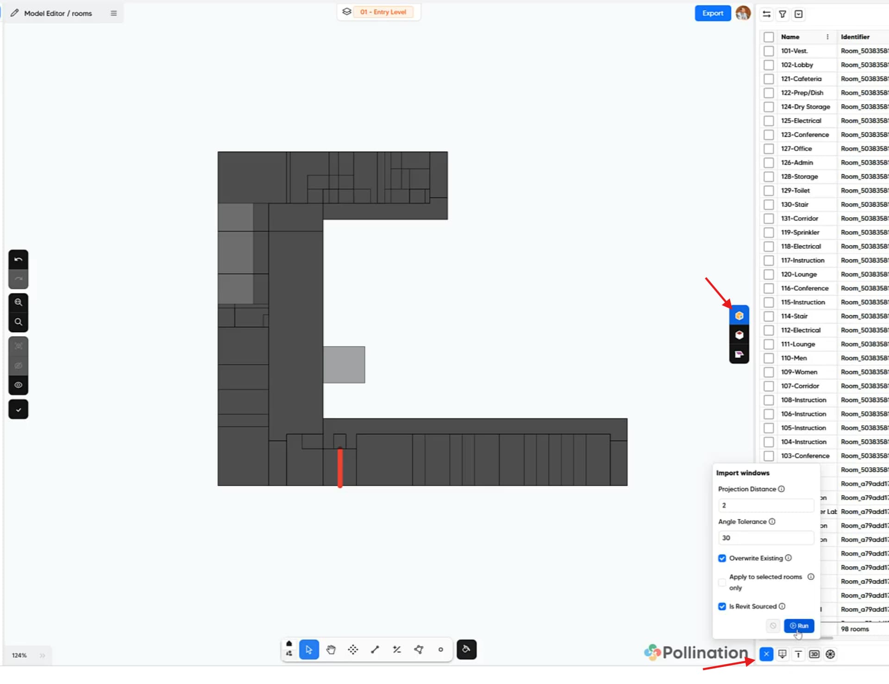Click the orange cube rooms icon
The image size is (889, 684).
pos(739,316)
